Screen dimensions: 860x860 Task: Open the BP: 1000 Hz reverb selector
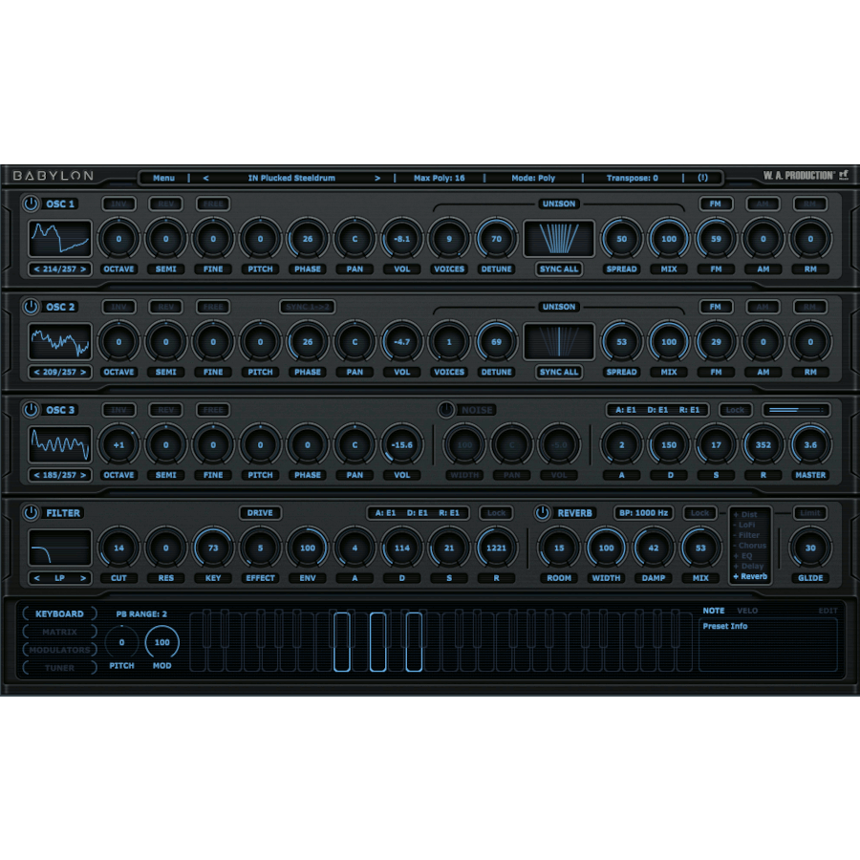643,513
